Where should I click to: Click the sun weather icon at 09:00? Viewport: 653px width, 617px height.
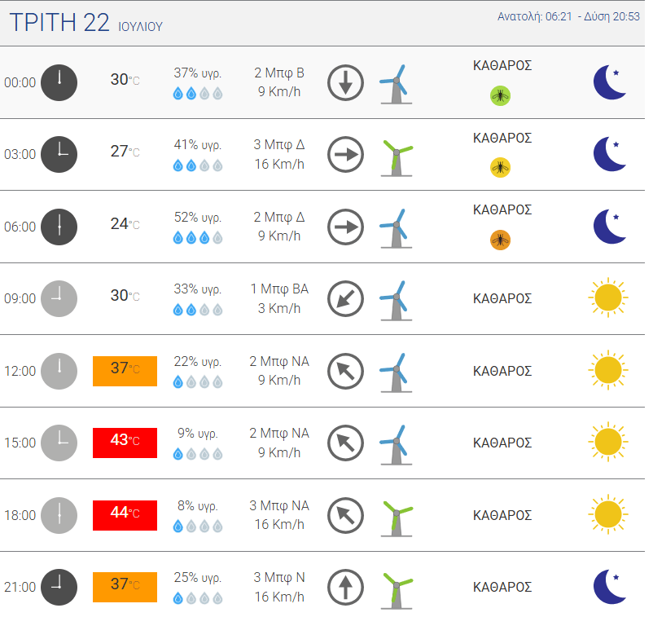608,297
